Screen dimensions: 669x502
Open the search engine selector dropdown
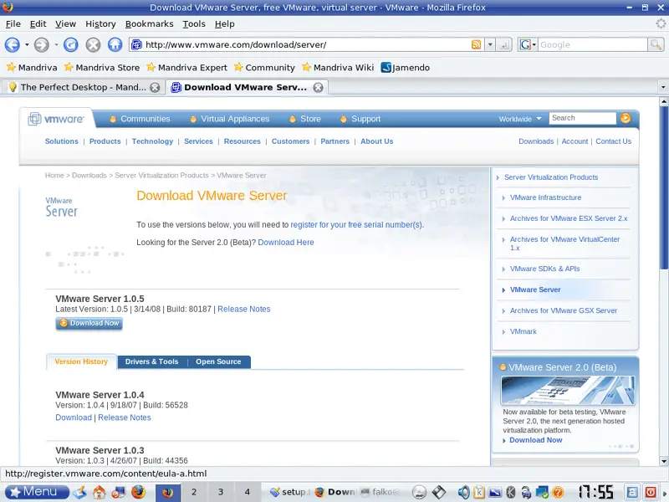coord(528,44)
